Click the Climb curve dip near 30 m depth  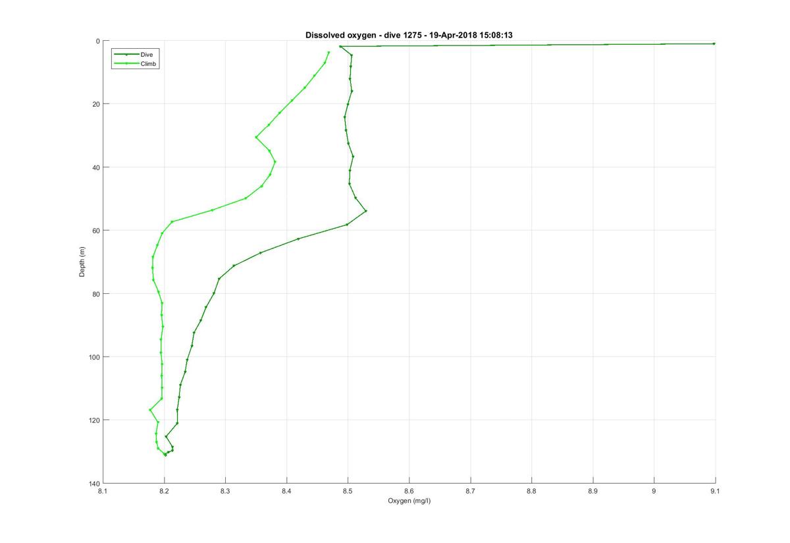(x=256, y=137)
